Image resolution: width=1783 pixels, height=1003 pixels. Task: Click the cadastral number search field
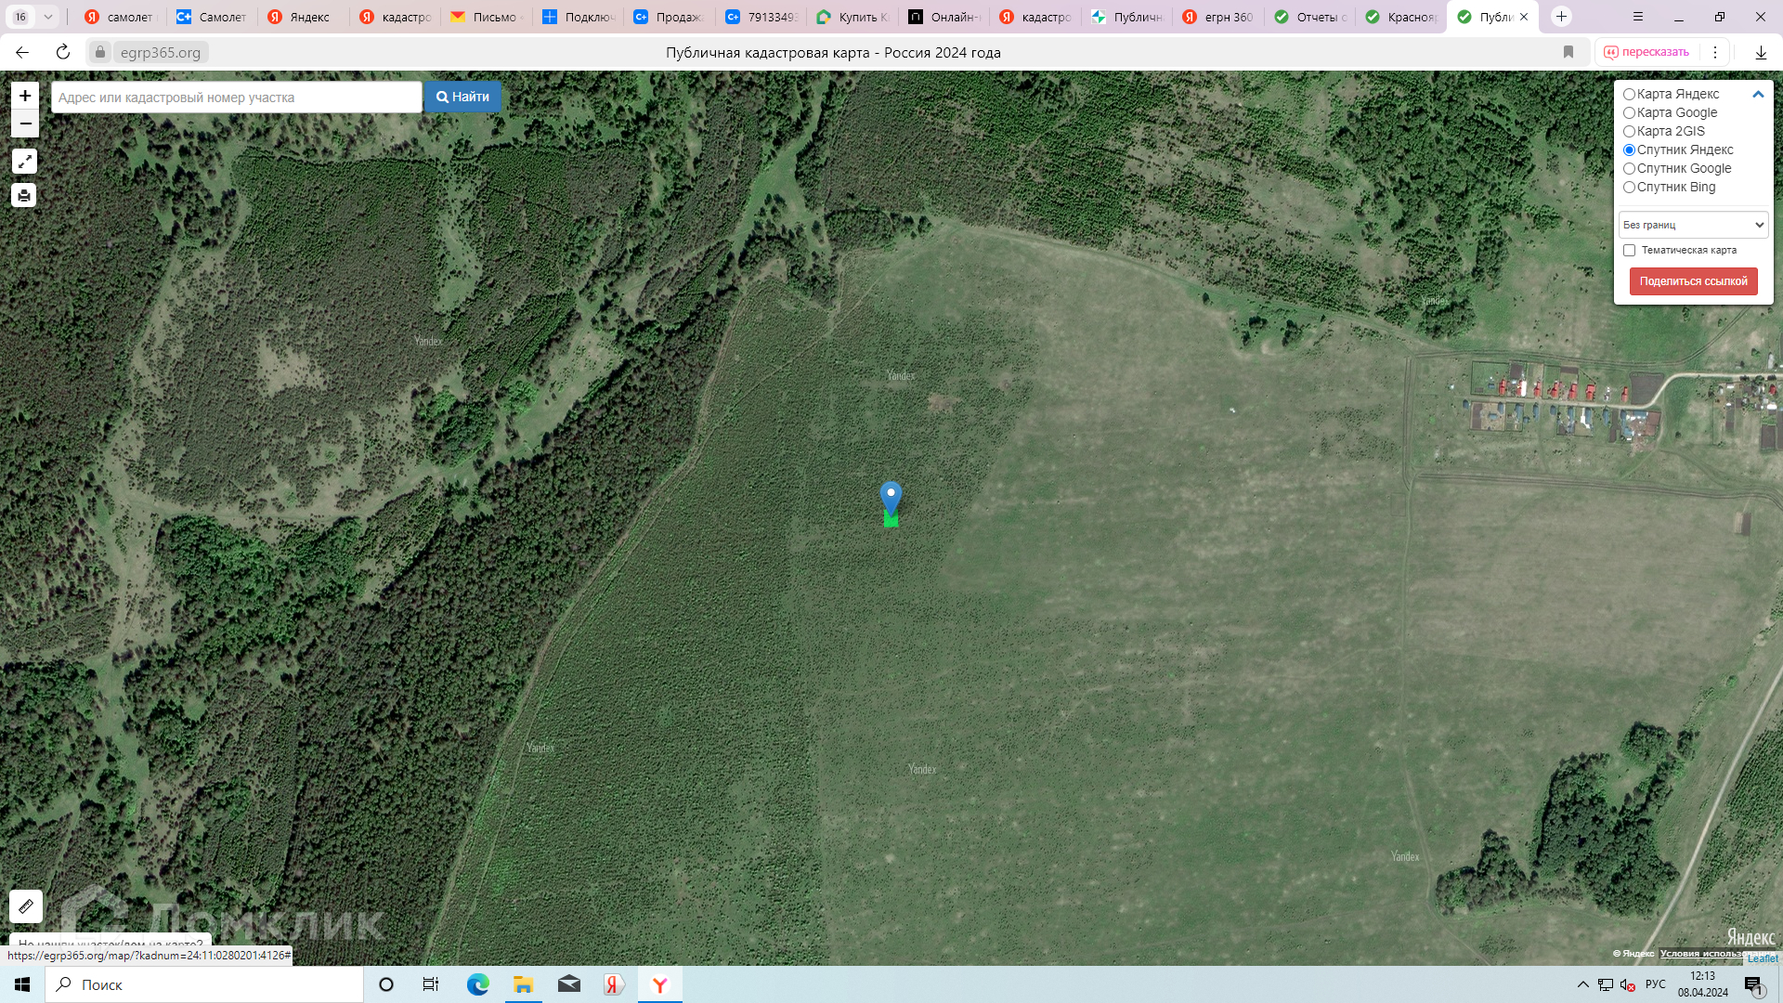237,98
